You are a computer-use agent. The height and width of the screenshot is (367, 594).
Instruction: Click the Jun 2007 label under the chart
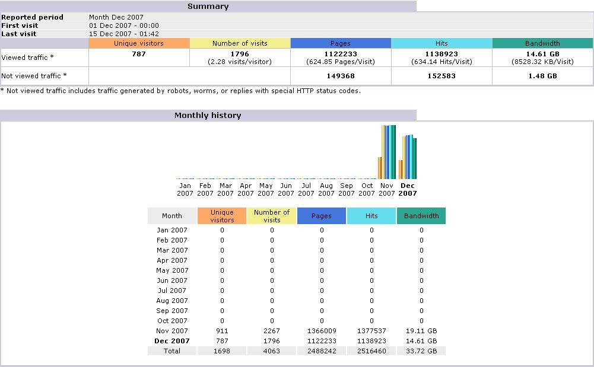point(286,190)
